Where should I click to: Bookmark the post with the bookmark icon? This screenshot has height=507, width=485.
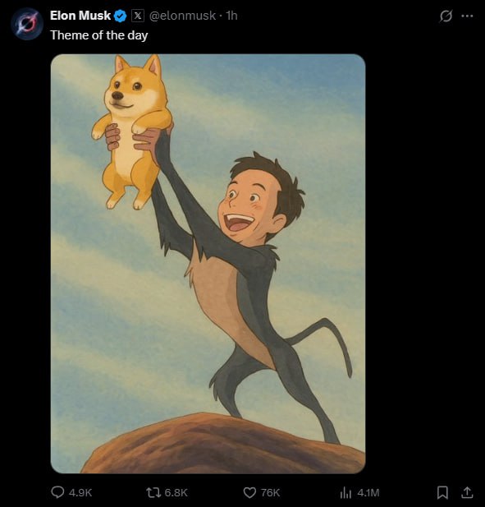(x=442, y=492)
